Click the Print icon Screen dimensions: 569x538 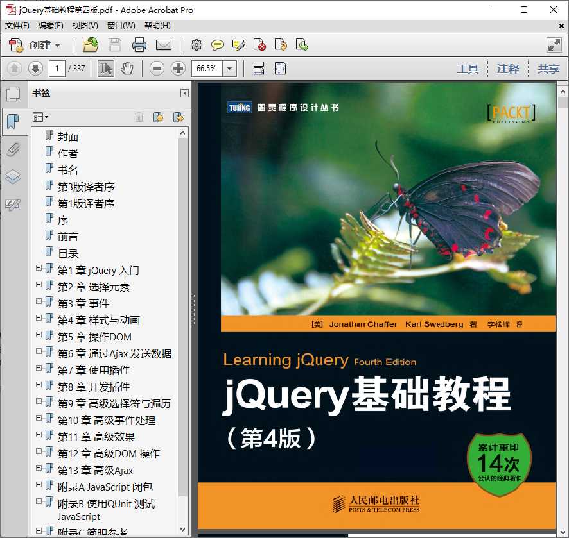tap(139, 46)
